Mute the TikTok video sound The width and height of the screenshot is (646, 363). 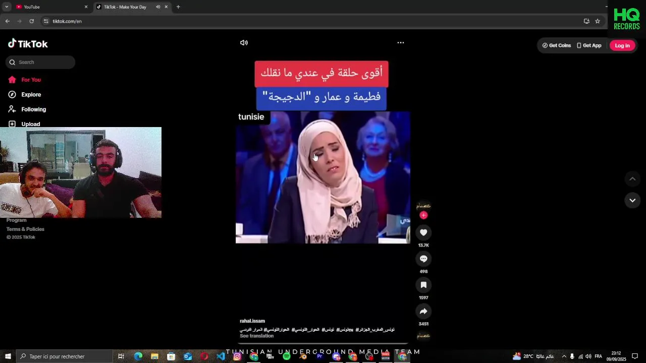[244, 43]
